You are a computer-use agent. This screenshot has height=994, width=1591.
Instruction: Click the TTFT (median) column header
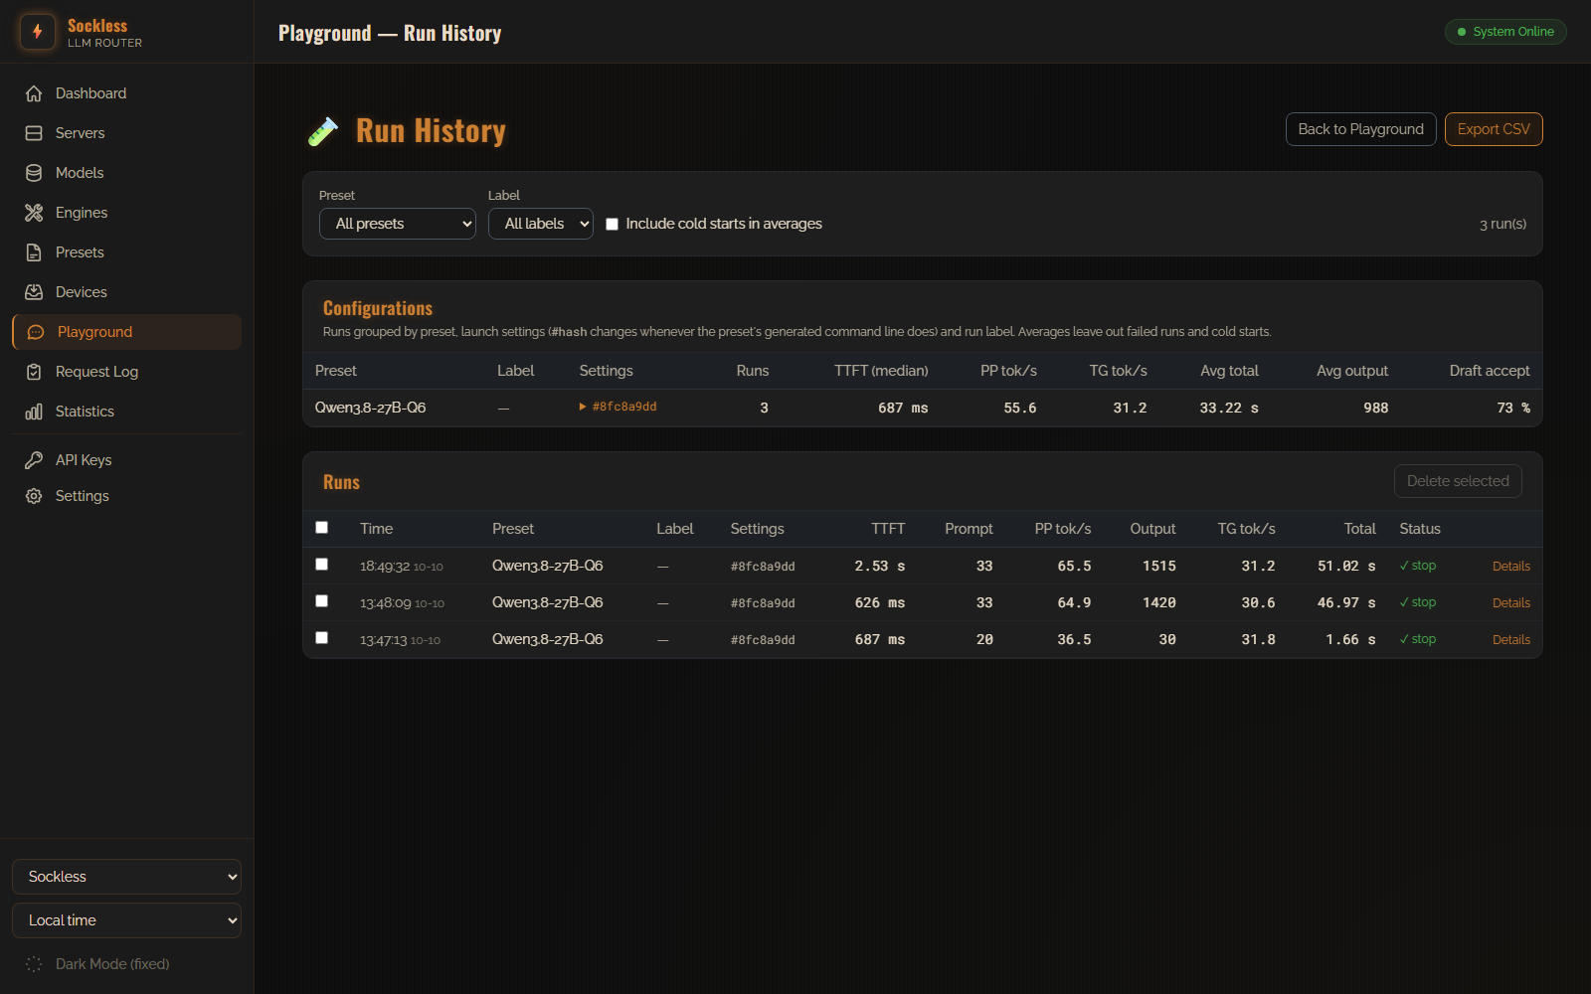click(x=881, y=371)
